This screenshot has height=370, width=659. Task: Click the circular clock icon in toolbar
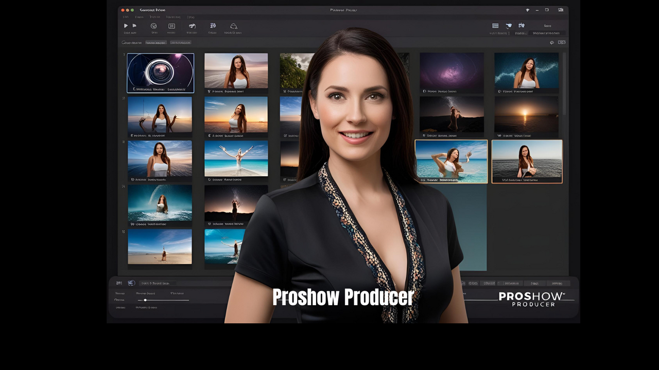(x=153, y=26)
